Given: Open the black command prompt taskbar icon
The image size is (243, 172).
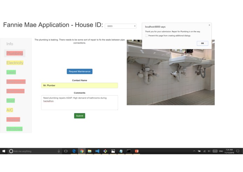Looking at the screenshot, I should (x=129, y=151).
